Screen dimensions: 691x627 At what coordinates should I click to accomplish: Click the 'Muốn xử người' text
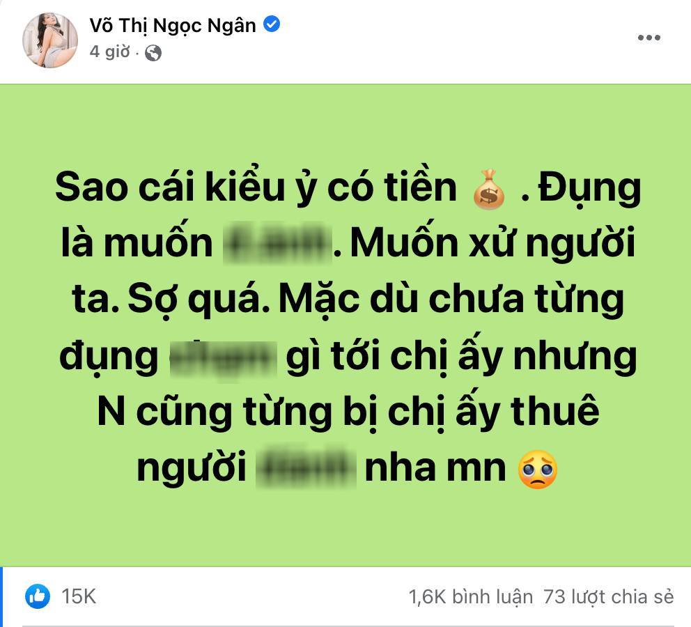492,244
